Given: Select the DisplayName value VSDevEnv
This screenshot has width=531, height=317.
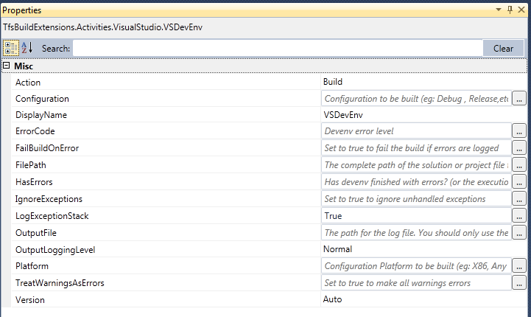Looking at the screenshot, I should pos(343,115).
